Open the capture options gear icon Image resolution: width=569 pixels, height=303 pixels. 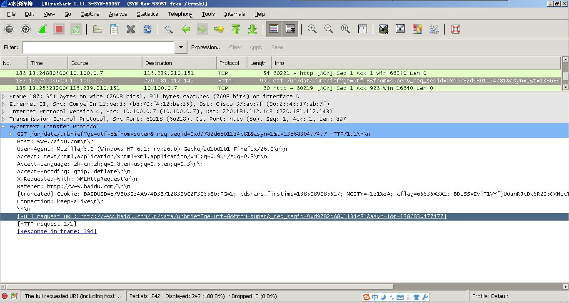(x=26, y=29)
